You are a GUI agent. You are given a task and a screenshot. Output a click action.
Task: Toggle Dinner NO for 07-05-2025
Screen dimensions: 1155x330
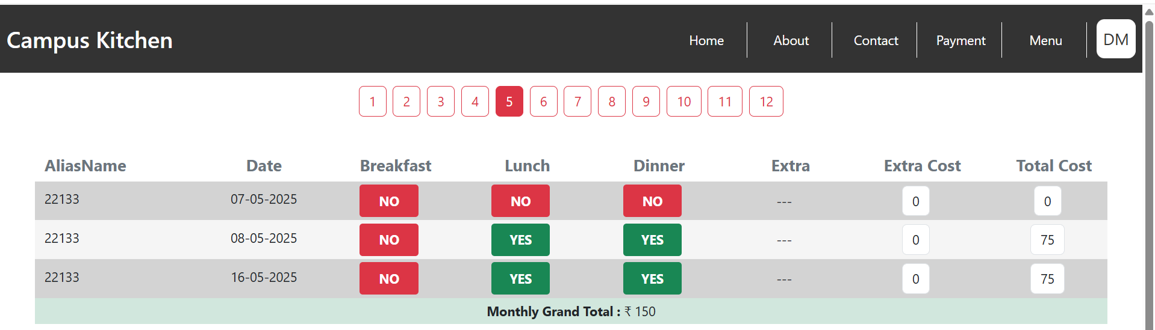[652, 201]
